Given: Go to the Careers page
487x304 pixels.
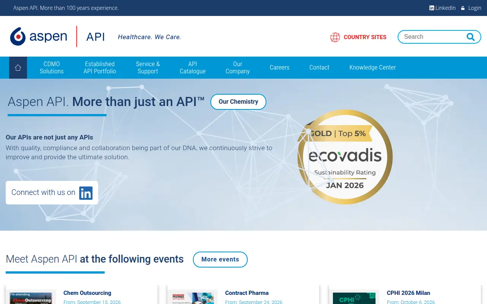Looking at the screenshot, I should (279, 68).
